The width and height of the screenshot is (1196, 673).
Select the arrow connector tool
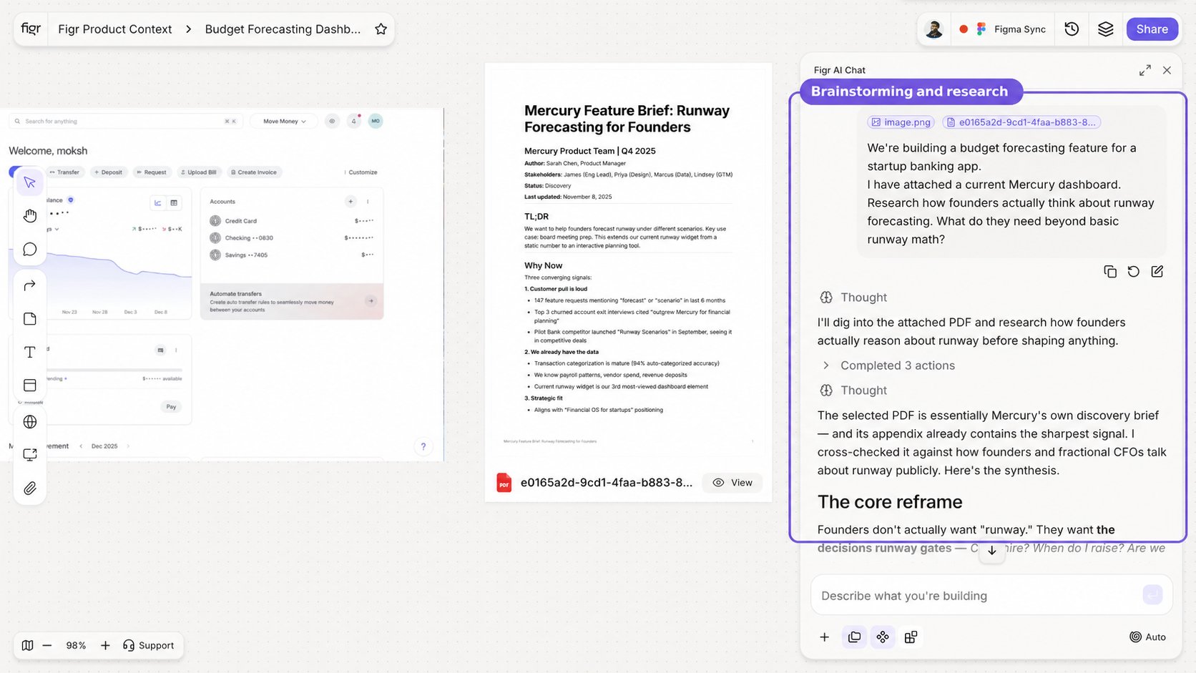point(30,285)
